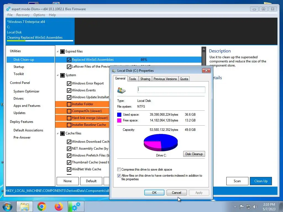
Task: Toggle WinINet Web Cache checkbox
Action: [x=69, y=169]
